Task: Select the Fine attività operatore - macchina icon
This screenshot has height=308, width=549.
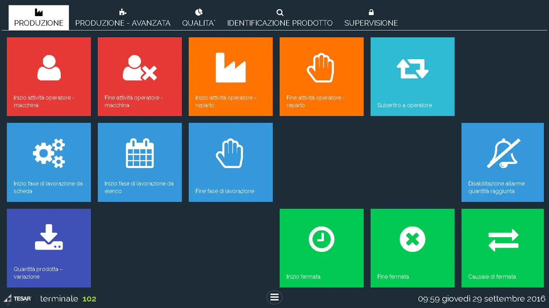Action: (140, 68)
